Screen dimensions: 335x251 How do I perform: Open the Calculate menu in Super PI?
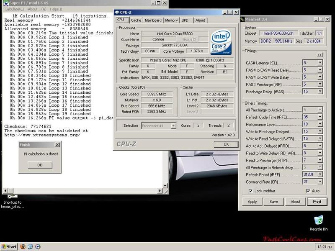(x=14, y=9)
